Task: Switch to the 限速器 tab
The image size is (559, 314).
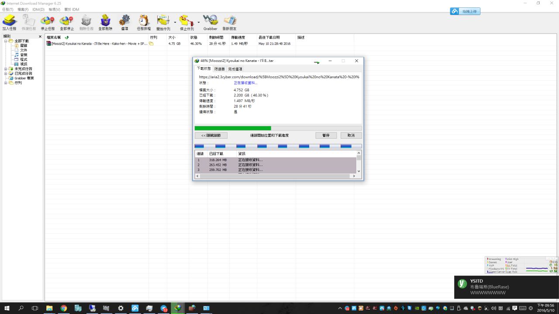Action: (x=219, y=69)
